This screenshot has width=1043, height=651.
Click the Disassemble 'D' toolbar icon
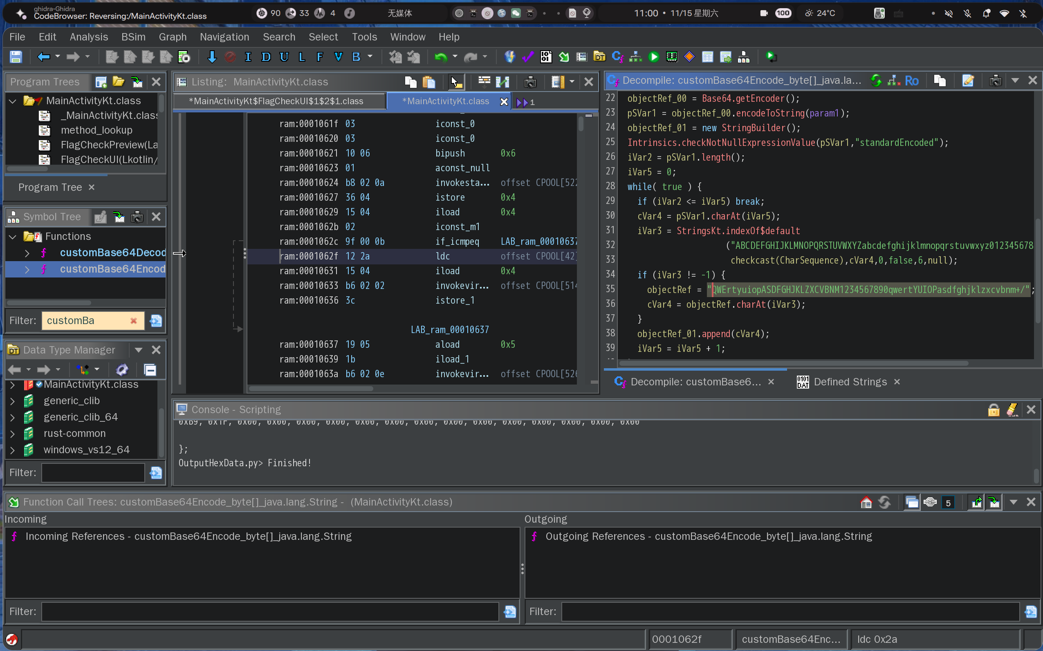[266, 57]
